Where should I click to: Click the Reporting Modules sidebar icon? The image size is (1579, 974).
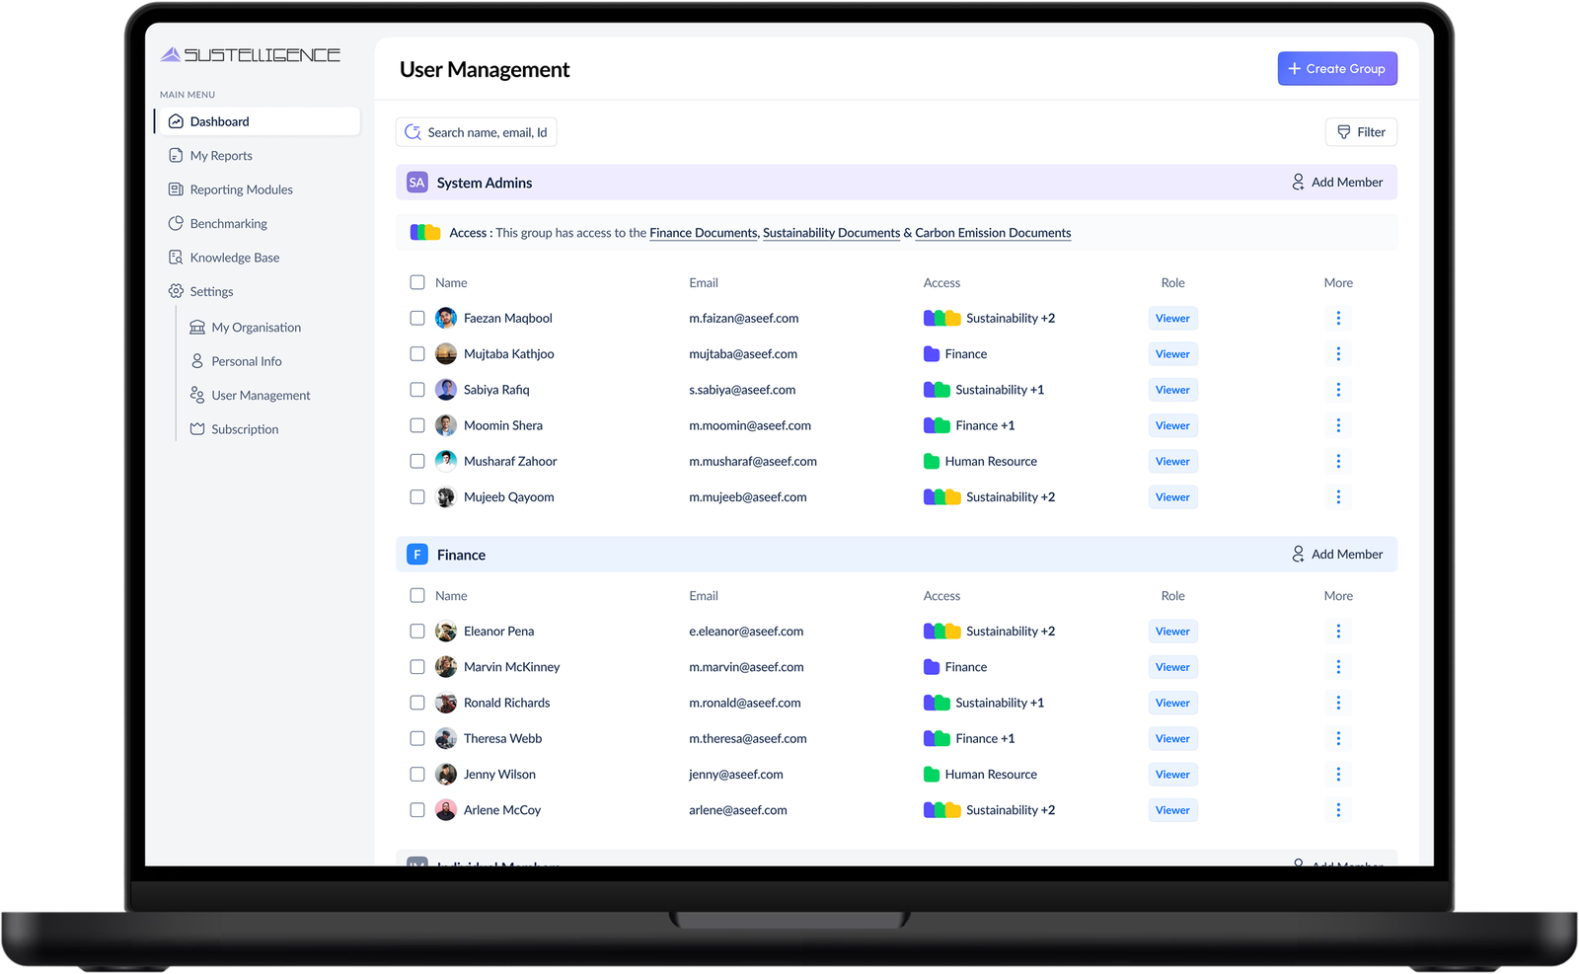(176, 189)
